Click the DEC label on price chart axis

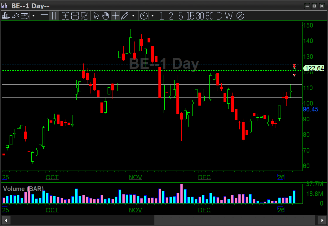click(x=204, y=177)
